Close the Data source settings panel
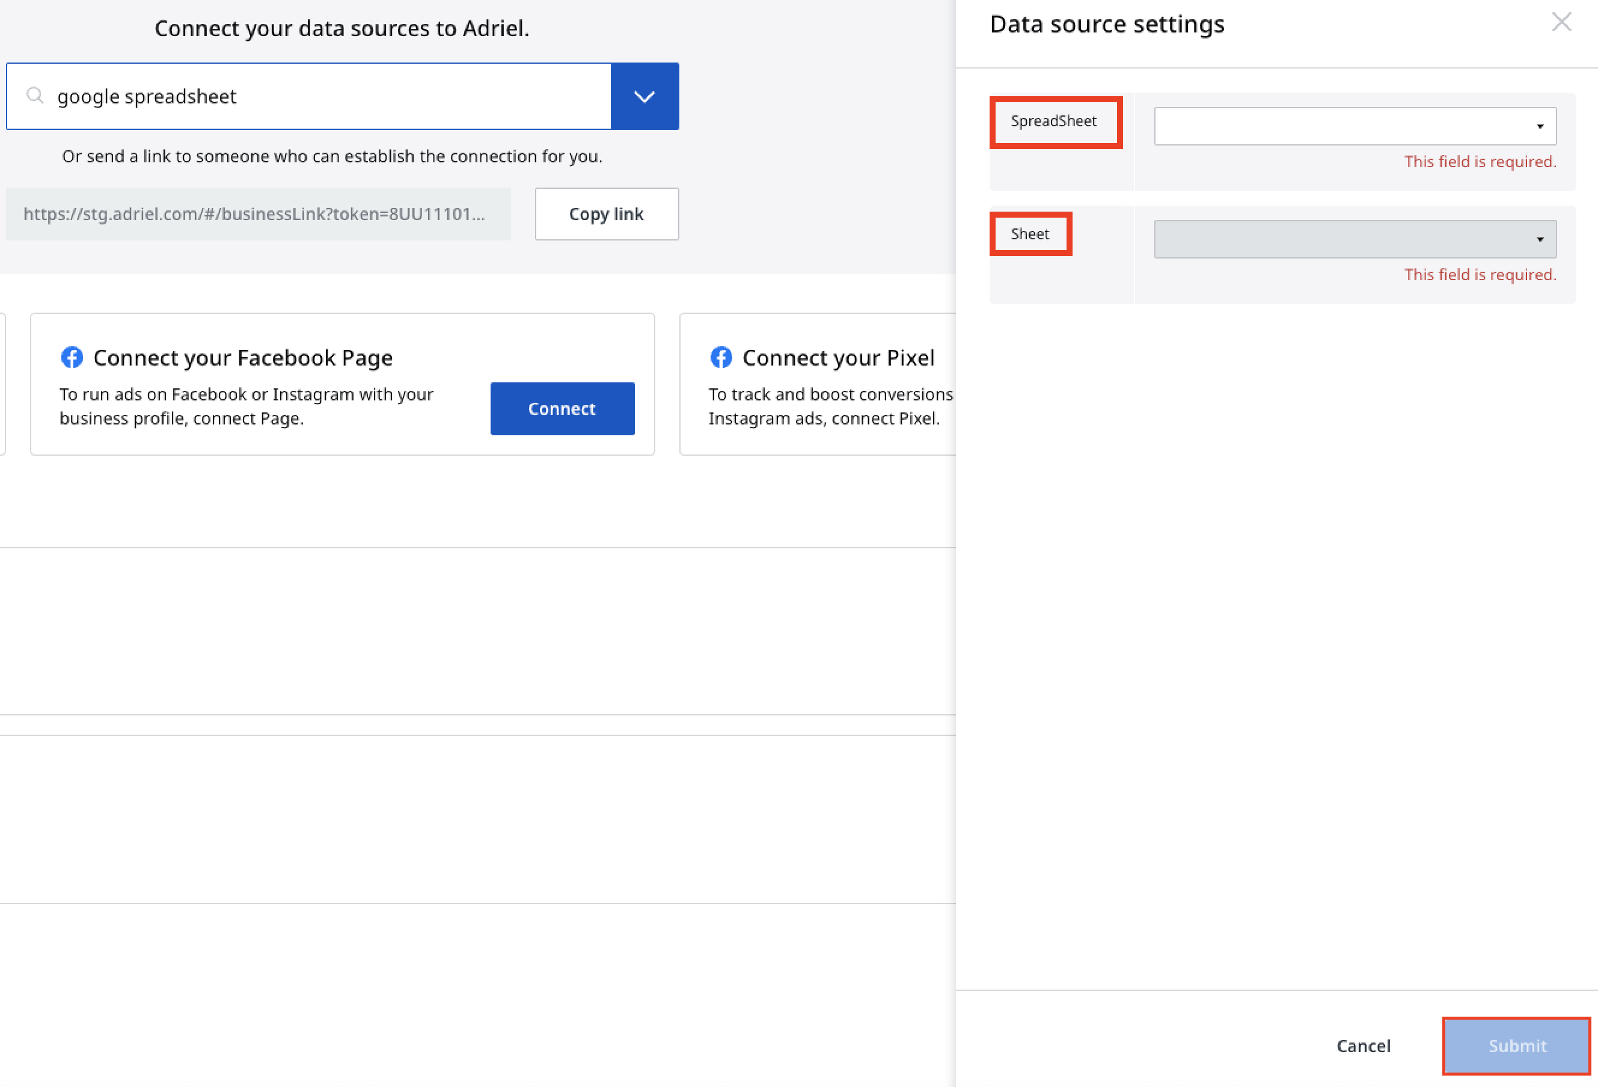This screenshot has width=1598, height=1087. pyautogui.click(x=1561, y=23)
